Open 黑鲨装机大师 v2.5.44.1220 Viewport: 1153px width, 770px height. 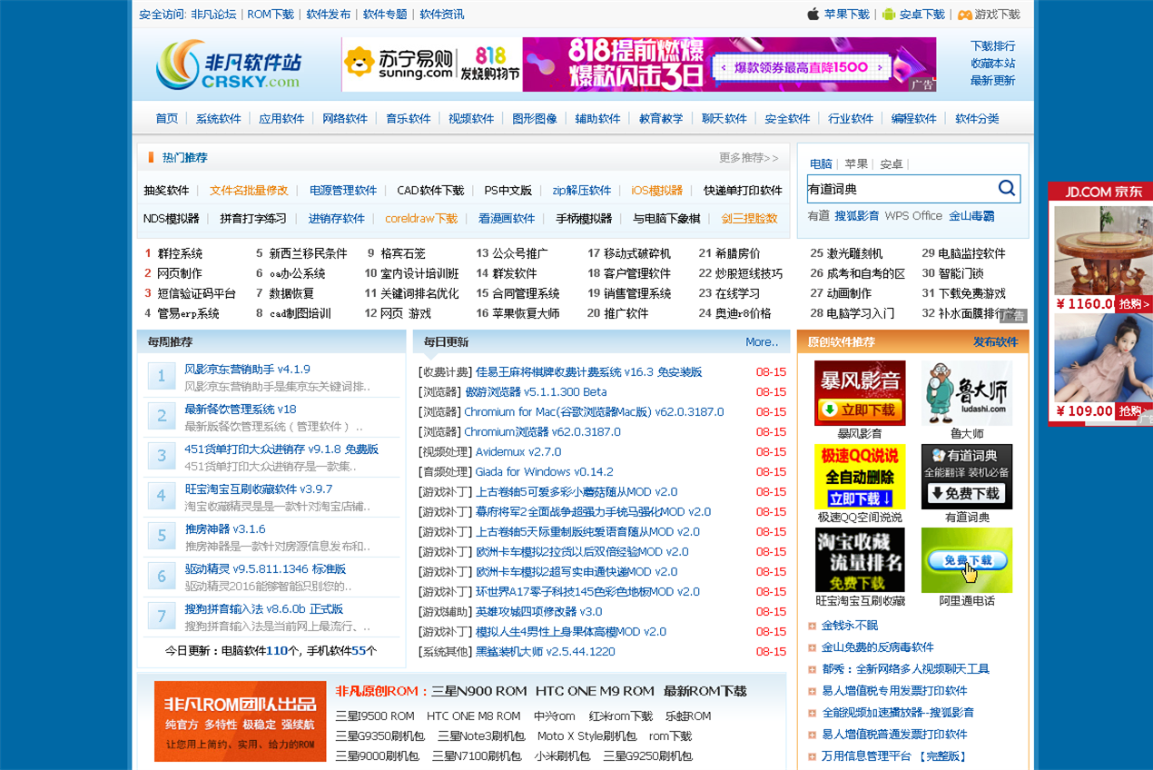[546, 651]
